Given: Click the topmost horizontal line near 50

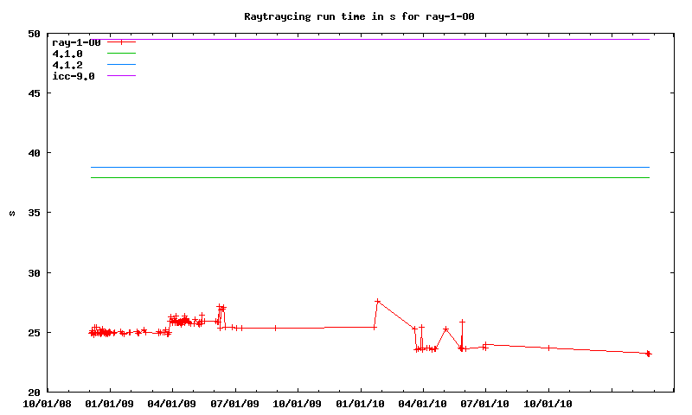Looking at the screenshot, I should (x=389, y=39).
